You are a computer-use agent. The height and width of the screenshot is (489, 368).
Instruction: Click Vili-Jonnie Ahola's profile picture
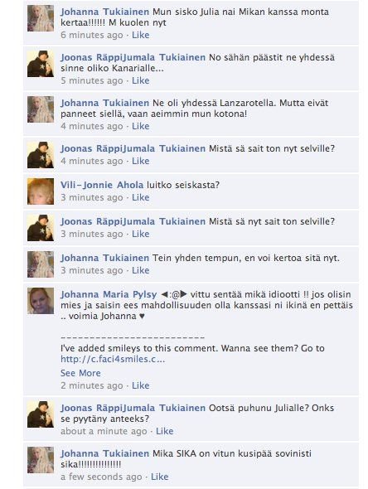click(41, 191)
